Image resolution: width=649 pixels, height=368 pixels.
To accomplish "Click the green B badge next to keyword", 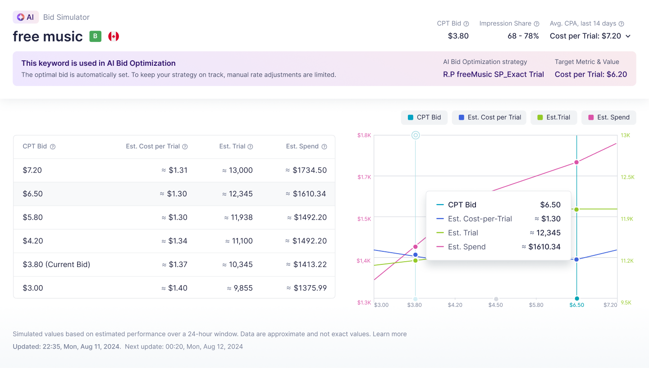I will 95,36.
